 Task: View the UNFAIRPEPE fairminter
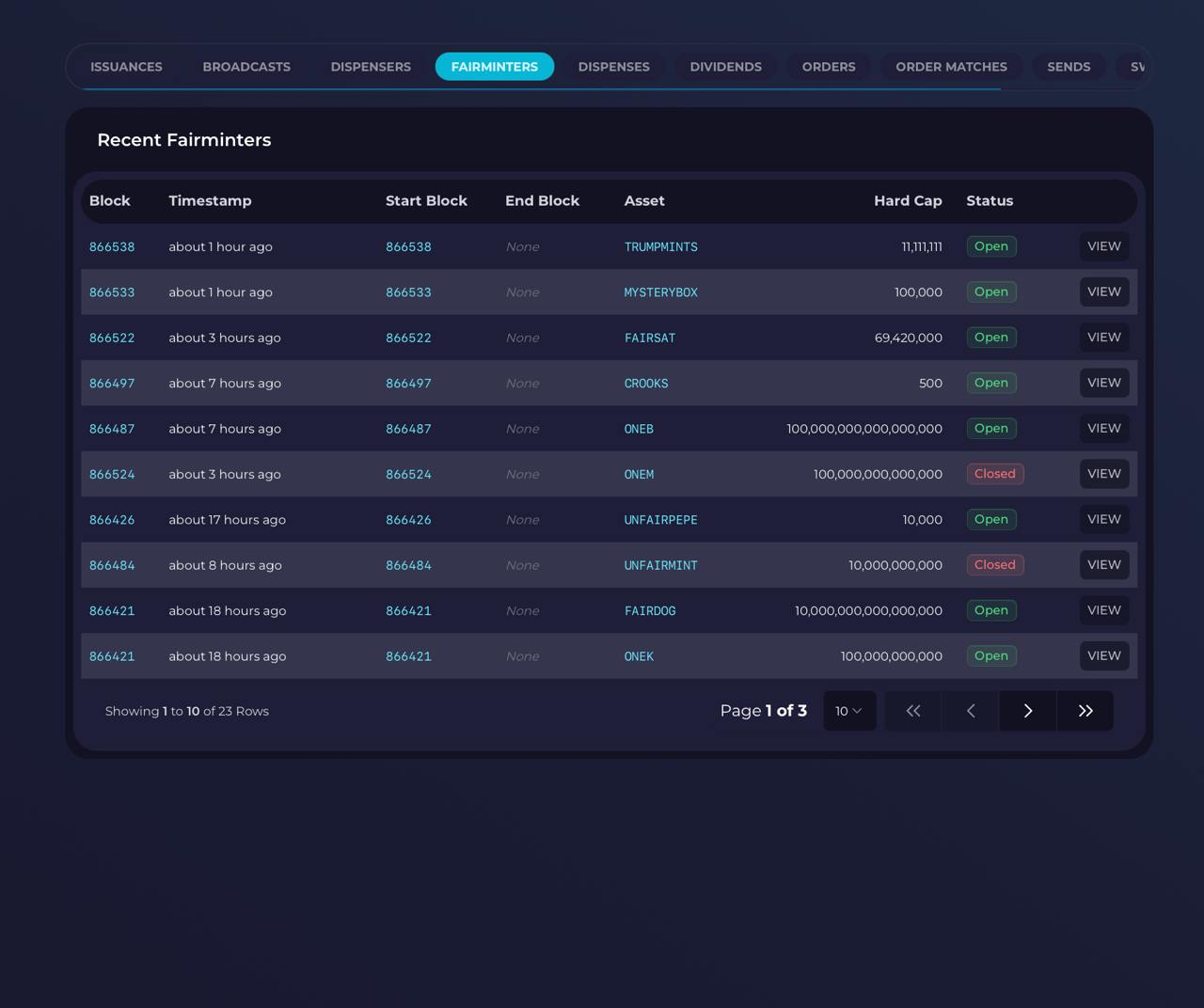tap(1104, 519)
